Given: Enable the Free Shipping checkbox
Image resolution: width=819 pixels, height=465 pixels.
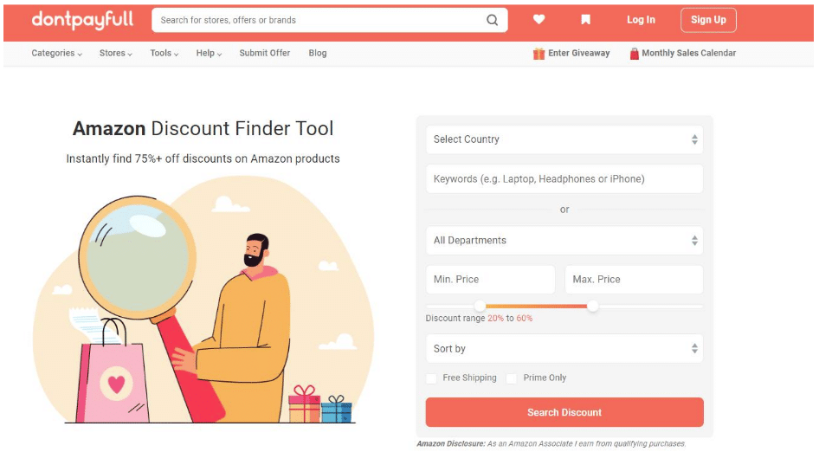Looking at the screenshot, I should point(431,378).
